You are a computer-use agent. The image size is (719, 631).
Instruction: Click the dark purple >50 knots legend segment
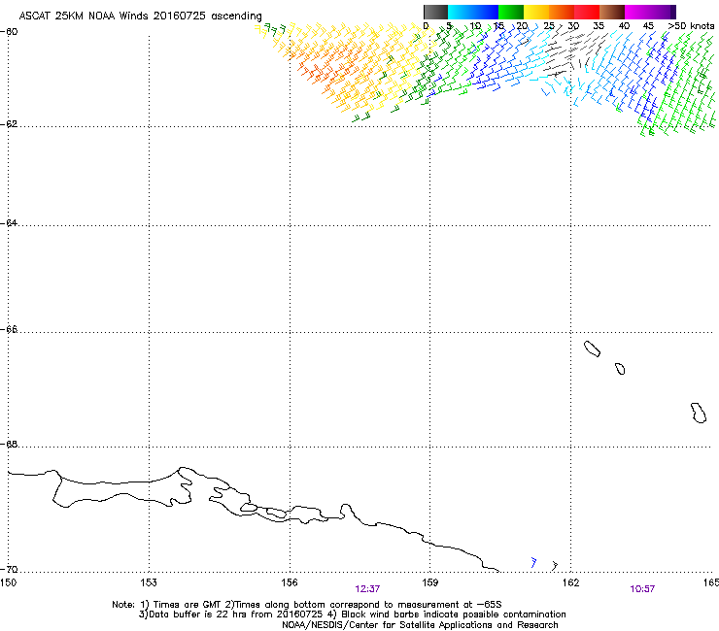point(673,12)
